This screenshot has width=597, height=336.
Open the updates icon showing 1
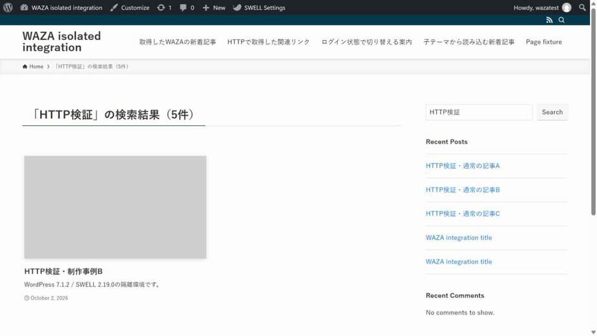[164, 7]
